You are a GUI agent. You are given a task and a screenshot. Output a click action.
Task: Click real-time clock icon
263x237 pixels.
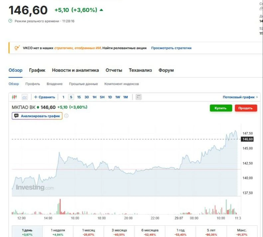tap(10, 21)
